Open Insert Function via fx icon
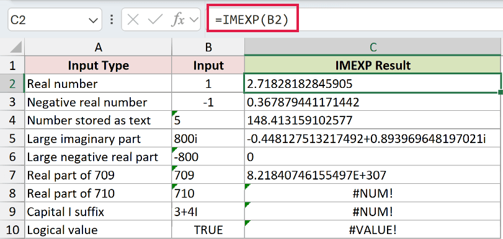The image size is (503, 239). point(178,20)
